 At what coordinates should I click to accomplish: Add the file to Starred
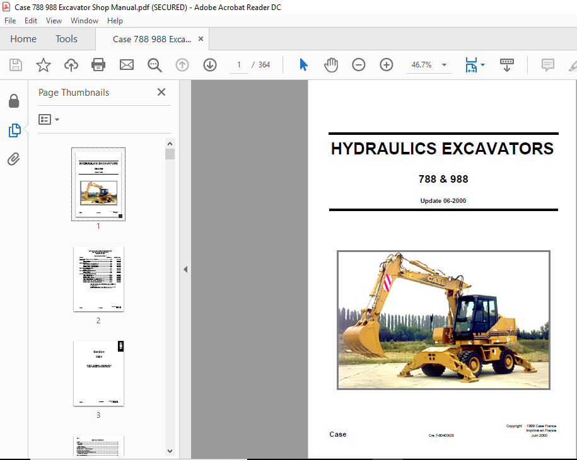(x=43, y=65)
